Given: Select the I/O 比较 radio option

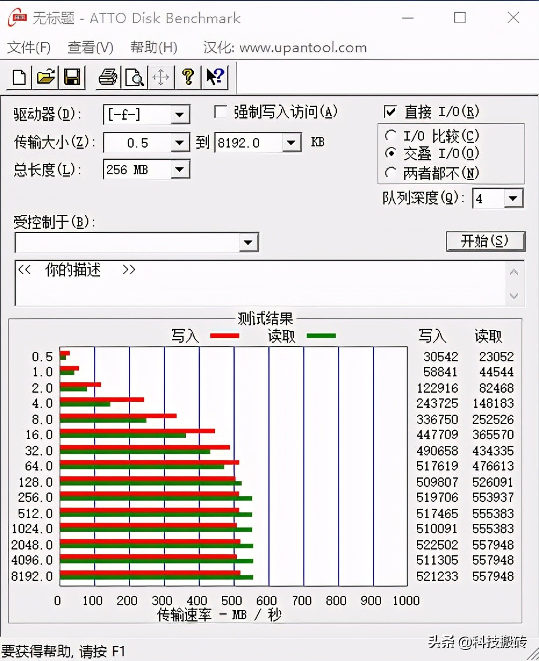Looking at the screenshot, I should click(391, 135).
